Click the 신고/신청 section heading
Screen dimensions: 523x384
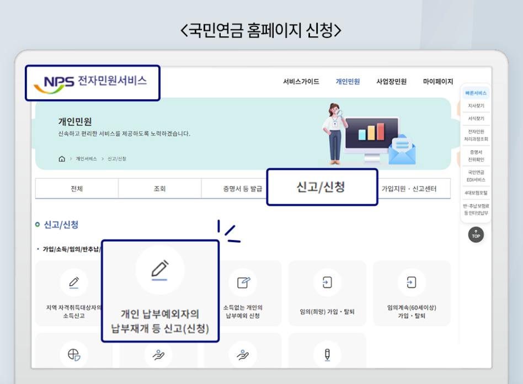coord(61,225)
